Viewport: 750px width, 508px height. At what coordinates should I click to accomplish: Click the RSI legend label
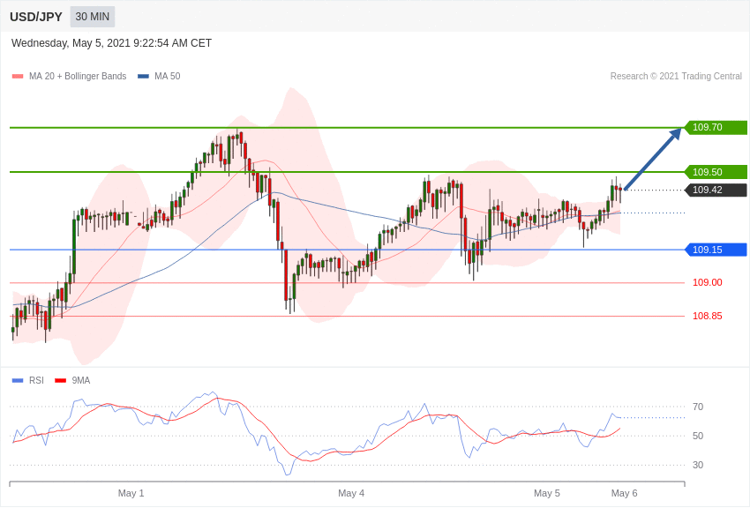pos(36,380)
